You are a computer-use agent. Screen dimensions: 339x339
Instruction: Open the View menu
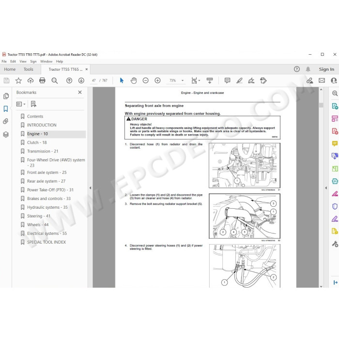coord(23,62)
